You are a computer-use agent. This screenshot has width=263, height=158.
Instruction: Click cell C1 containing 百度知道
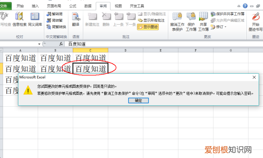(x=90, y=58)
